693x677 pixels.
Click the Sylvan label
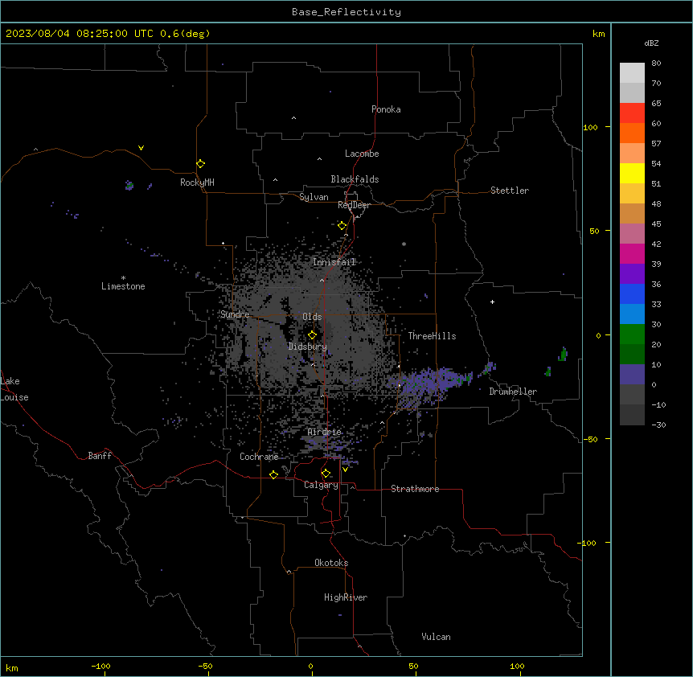(314, 197)
